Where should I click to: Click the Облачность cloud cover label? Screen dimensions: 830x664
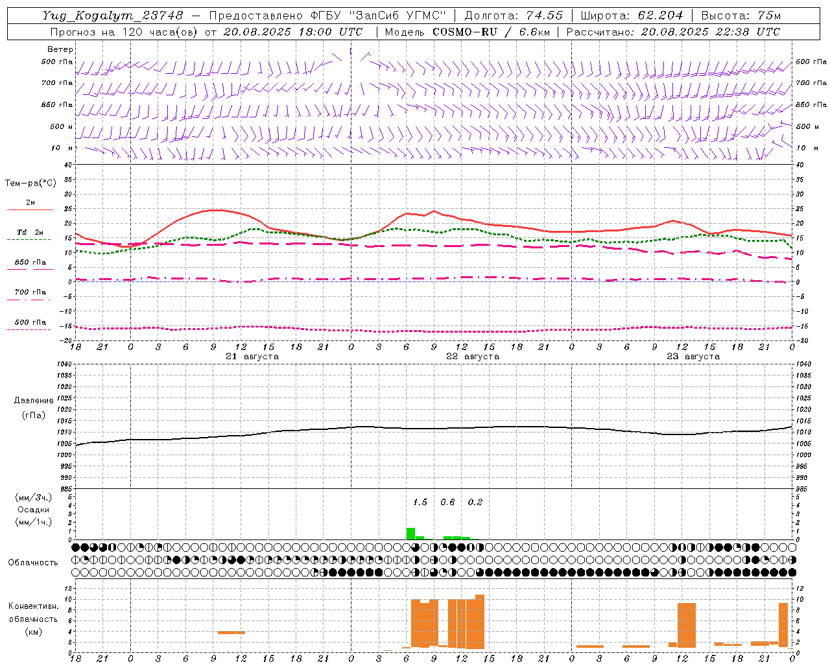33,563
